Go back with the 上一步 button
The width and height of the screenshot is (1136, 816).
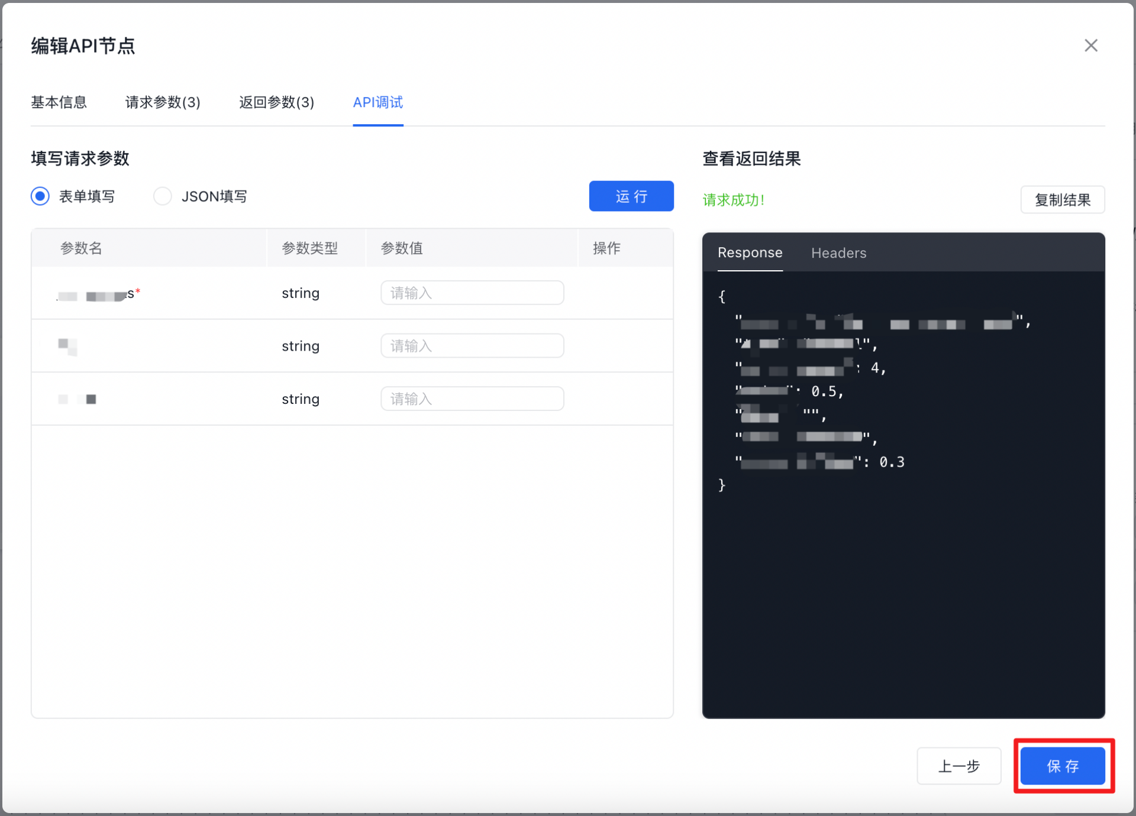(958, 766)
